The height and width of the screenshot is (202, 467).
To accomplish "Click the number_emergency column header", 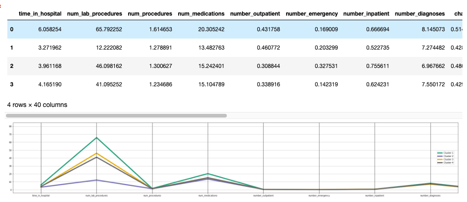I will [x=312, y=14].
